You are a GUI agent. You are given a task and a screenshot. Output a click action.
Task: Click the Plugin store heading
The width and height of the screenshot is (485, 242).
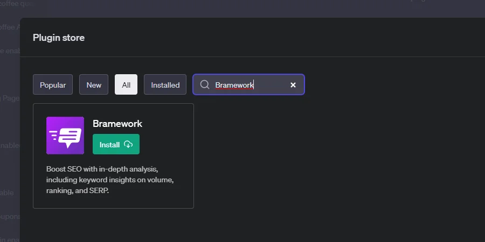click(x=59, y=38)
